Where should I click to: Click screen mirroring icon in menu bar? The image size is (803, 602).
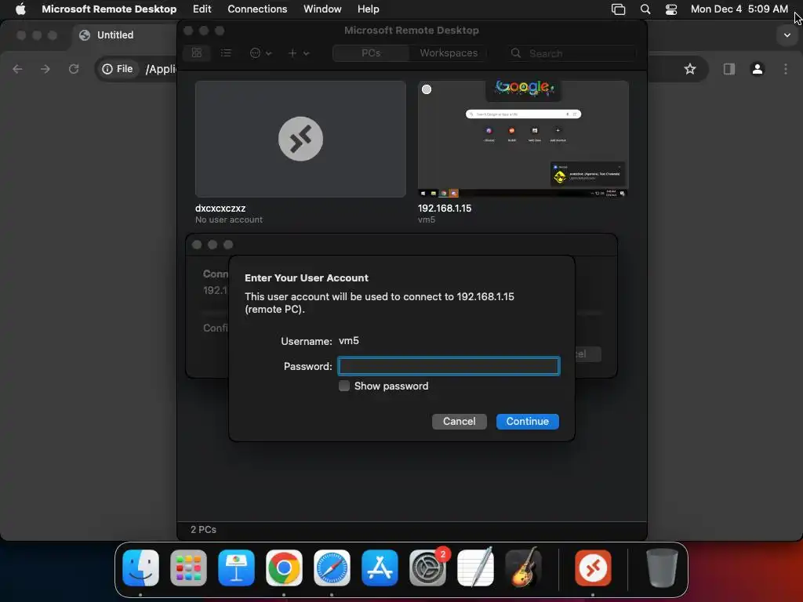pos(618,9)
